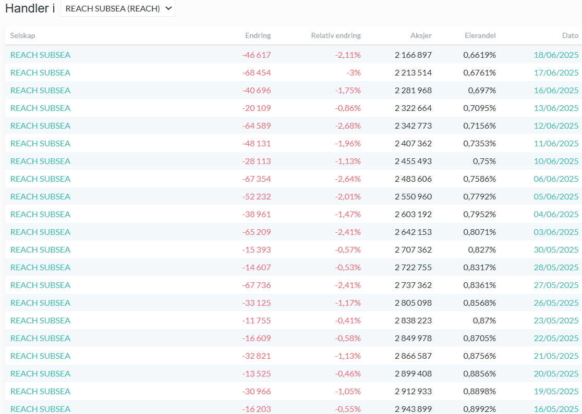Select the ownership value 0,8071%
582x414 pixels.
(480, 232)
